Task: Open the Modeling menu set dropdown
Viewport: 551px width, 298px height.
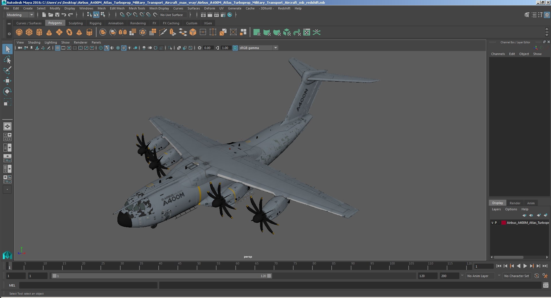Action: click(x=20, y=15)
